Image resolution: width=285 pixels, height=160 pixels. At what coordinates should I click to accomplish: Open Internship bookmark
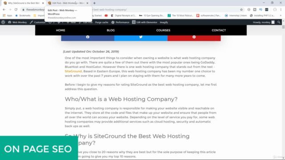236,16
